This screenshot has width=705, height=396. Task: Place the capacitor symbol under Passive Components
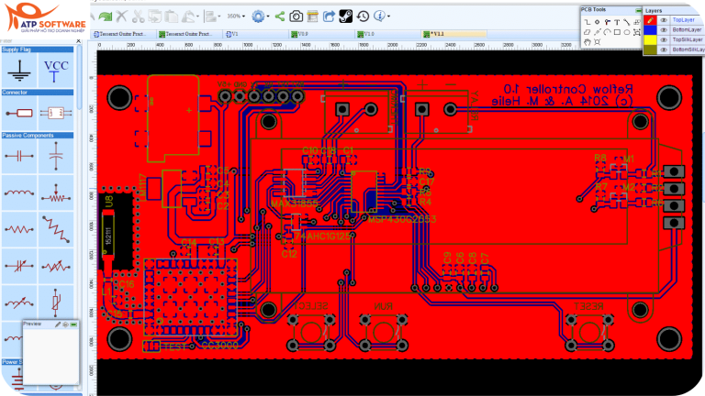point(19,156)
